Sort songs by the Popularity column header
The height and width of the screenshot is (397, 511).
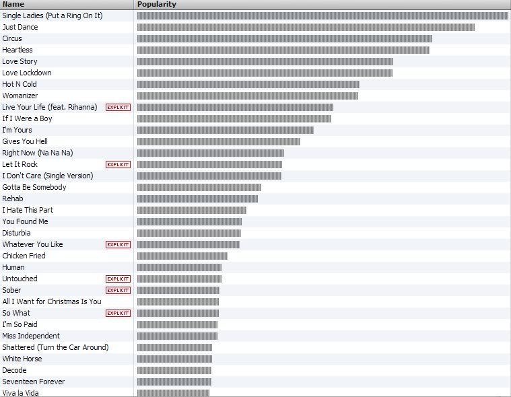322,4
